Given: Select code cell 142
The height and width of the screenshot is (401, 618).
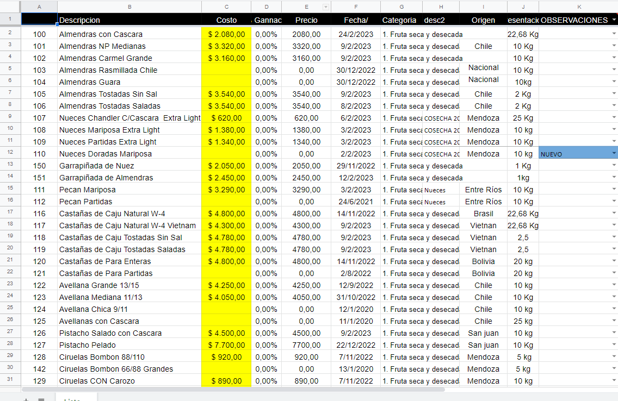Looking at the screenshot, I should coord(39,369).
